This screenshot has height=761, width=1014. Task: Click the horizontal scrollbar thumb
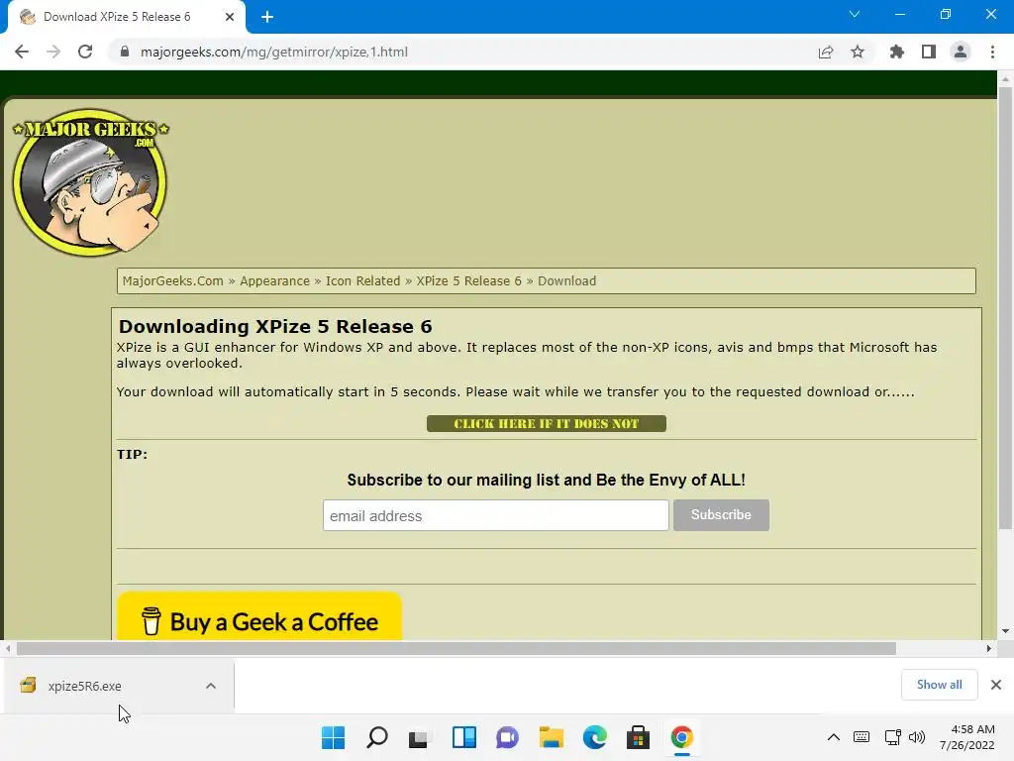(456, 648)
